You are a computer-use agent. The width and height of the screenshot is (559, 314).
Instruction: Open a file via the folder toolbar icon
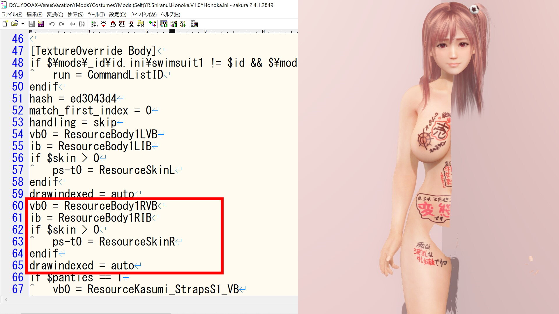click(x=15, y=24)
